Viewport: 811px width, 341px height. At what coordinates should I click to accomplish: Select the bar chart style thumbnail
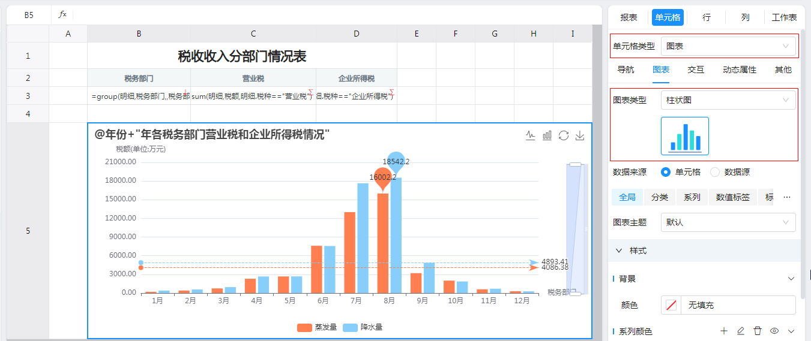pyautogui.click(x=685, y=136)
